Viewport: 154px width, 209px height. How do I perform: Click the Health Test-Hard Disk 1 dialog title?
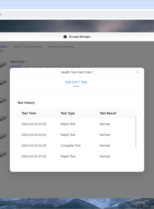point(77,72)
